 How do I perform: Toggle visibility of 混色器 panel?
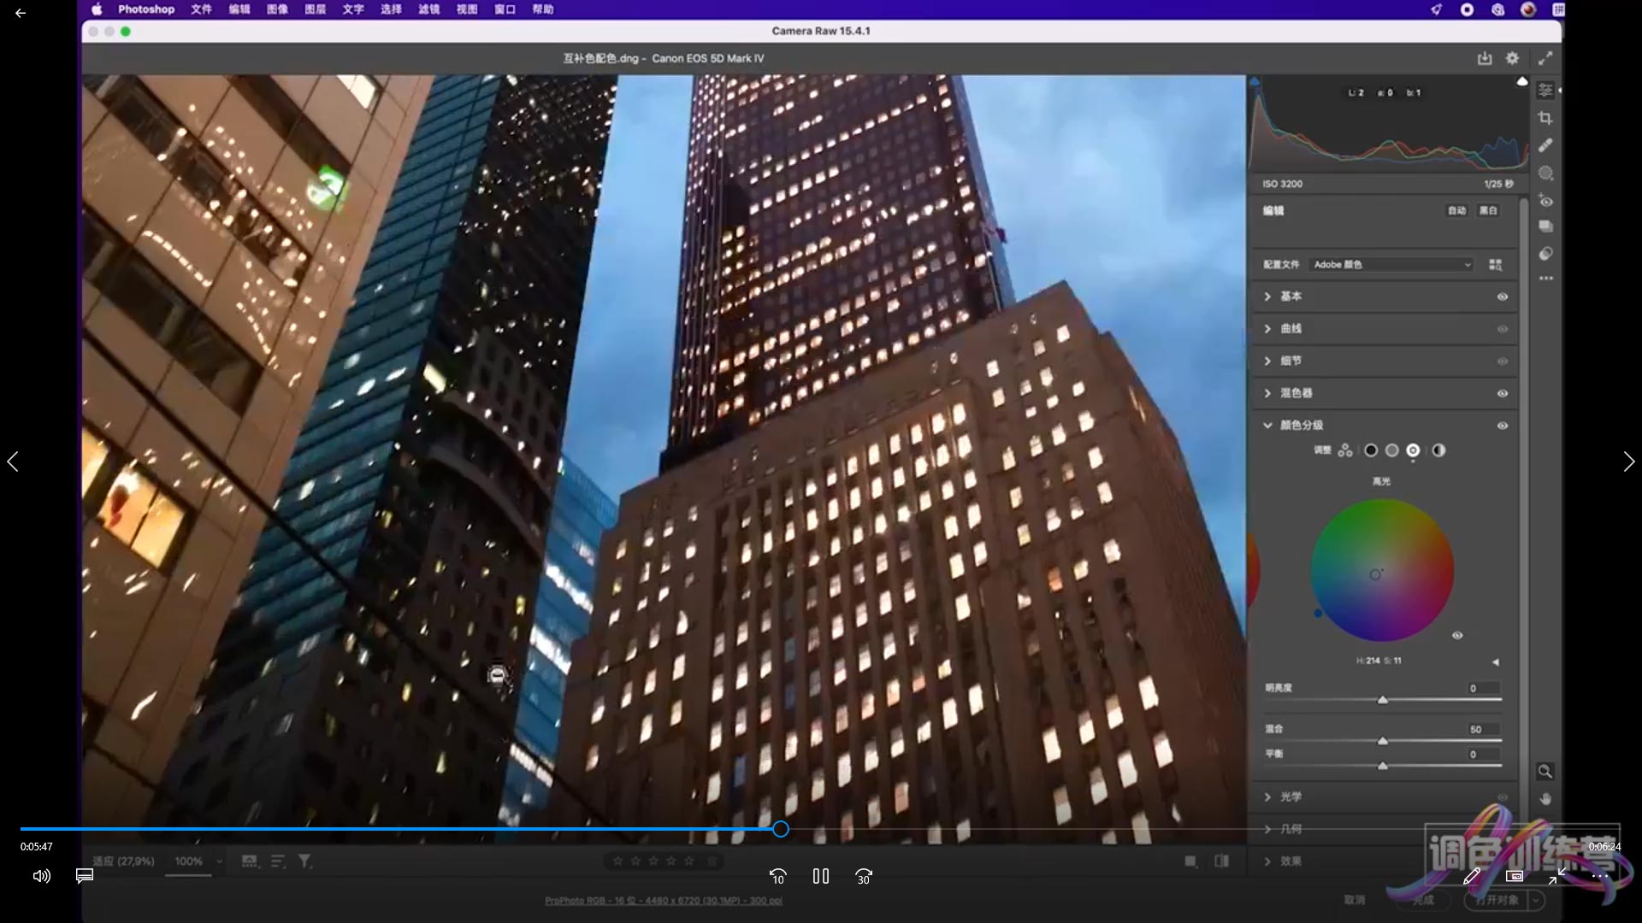coord(1502,394)
